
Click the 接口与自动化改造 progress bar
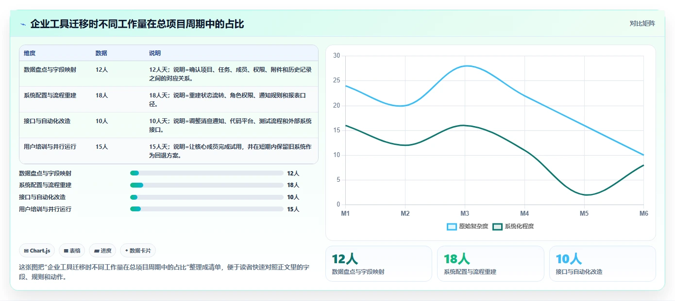[x=207, y=197]
